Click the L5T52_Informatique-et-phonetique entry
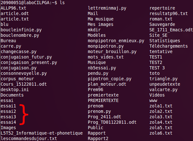 (x=42, y=133)
